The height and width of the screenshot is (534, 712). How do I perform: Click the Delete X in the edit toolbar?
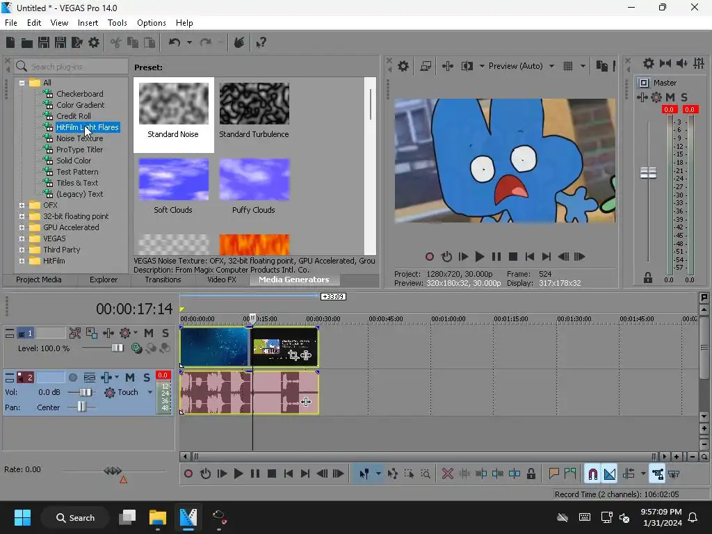click(x=447, y=474)
